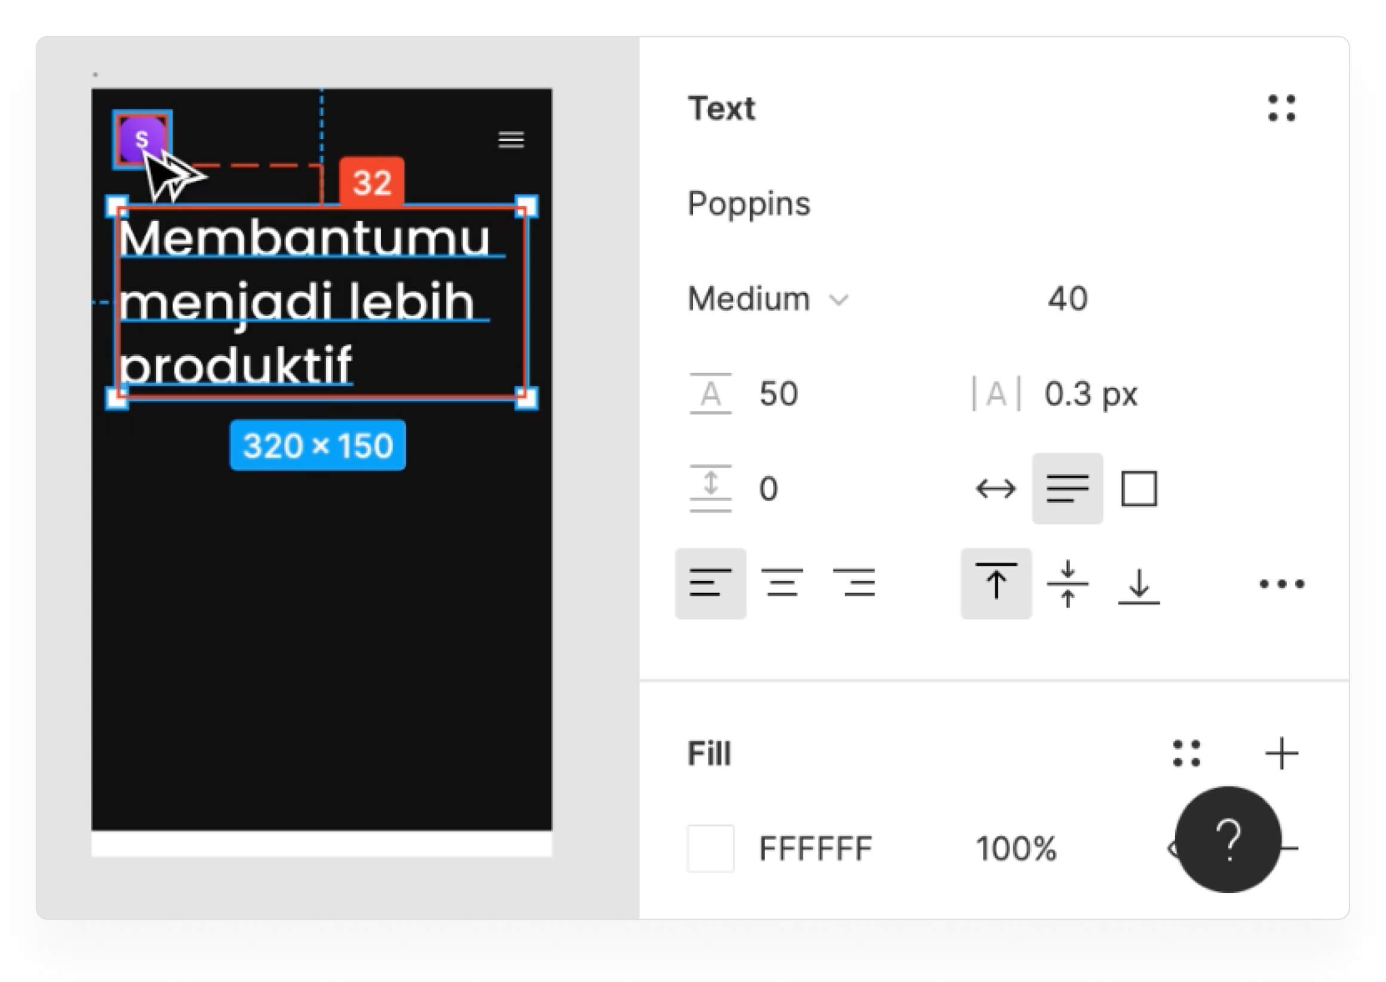Align text left

[710, 584]
